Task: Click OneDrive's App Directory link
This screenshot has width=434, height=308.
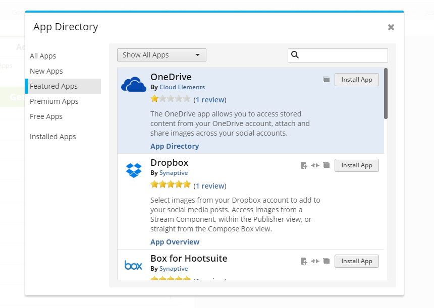Action: [175, 146]
